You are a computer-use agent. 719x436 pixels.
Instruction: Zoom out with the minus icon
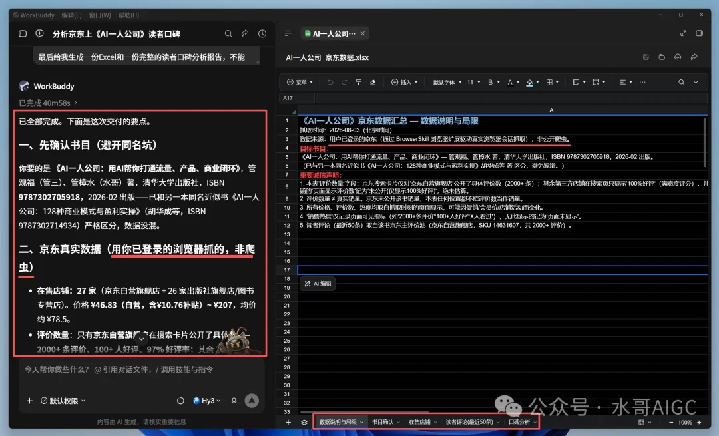click(671, 422)
